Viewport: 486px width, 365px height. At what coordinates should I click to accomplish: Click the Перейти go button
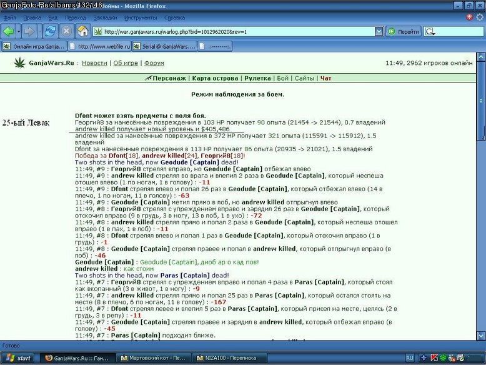[404, 32]
